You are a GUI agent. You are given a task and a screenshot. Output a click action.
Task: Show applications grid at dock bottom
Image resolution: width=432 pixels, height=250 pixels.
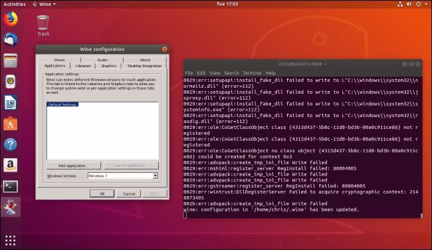pyautogui.click(x=11, y=240)
